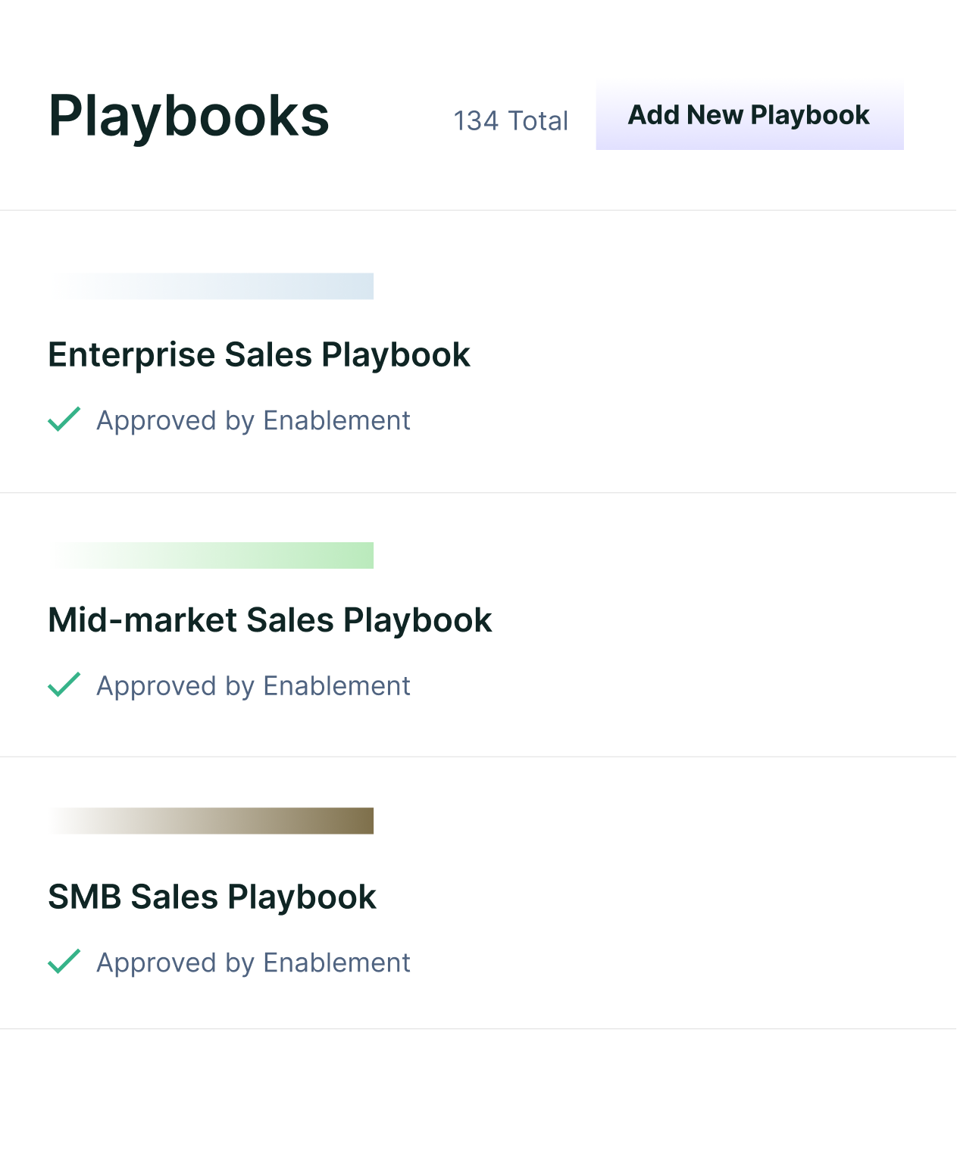Open the Enterprise Sales Playbook title
The image size is (957, 1170).
click(x=259, y=354)
